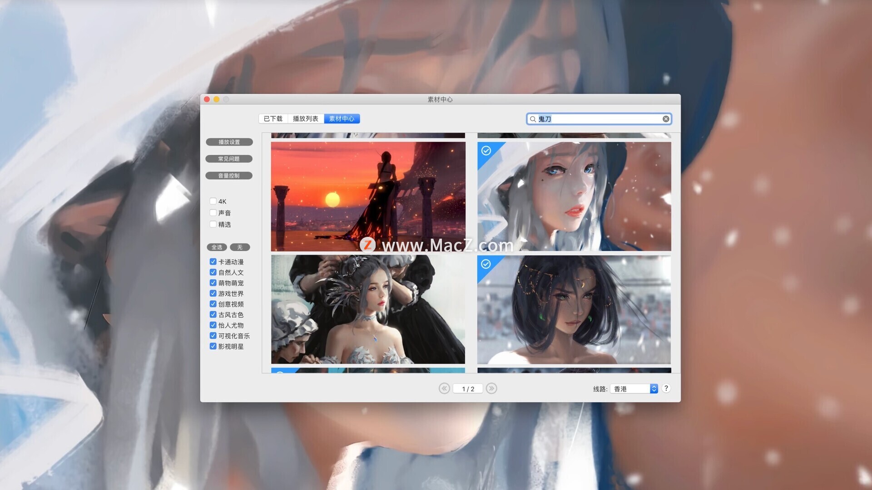This screenshot has width=872, height=490.
Task: Click the 无 select-none button
Action: (240, 247)
